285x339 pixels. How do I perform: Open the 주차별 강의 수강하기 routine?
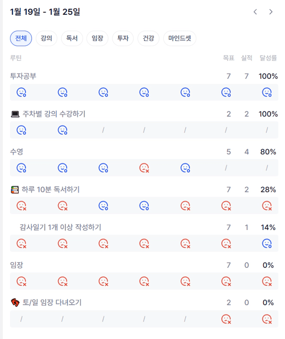[54, 114]
